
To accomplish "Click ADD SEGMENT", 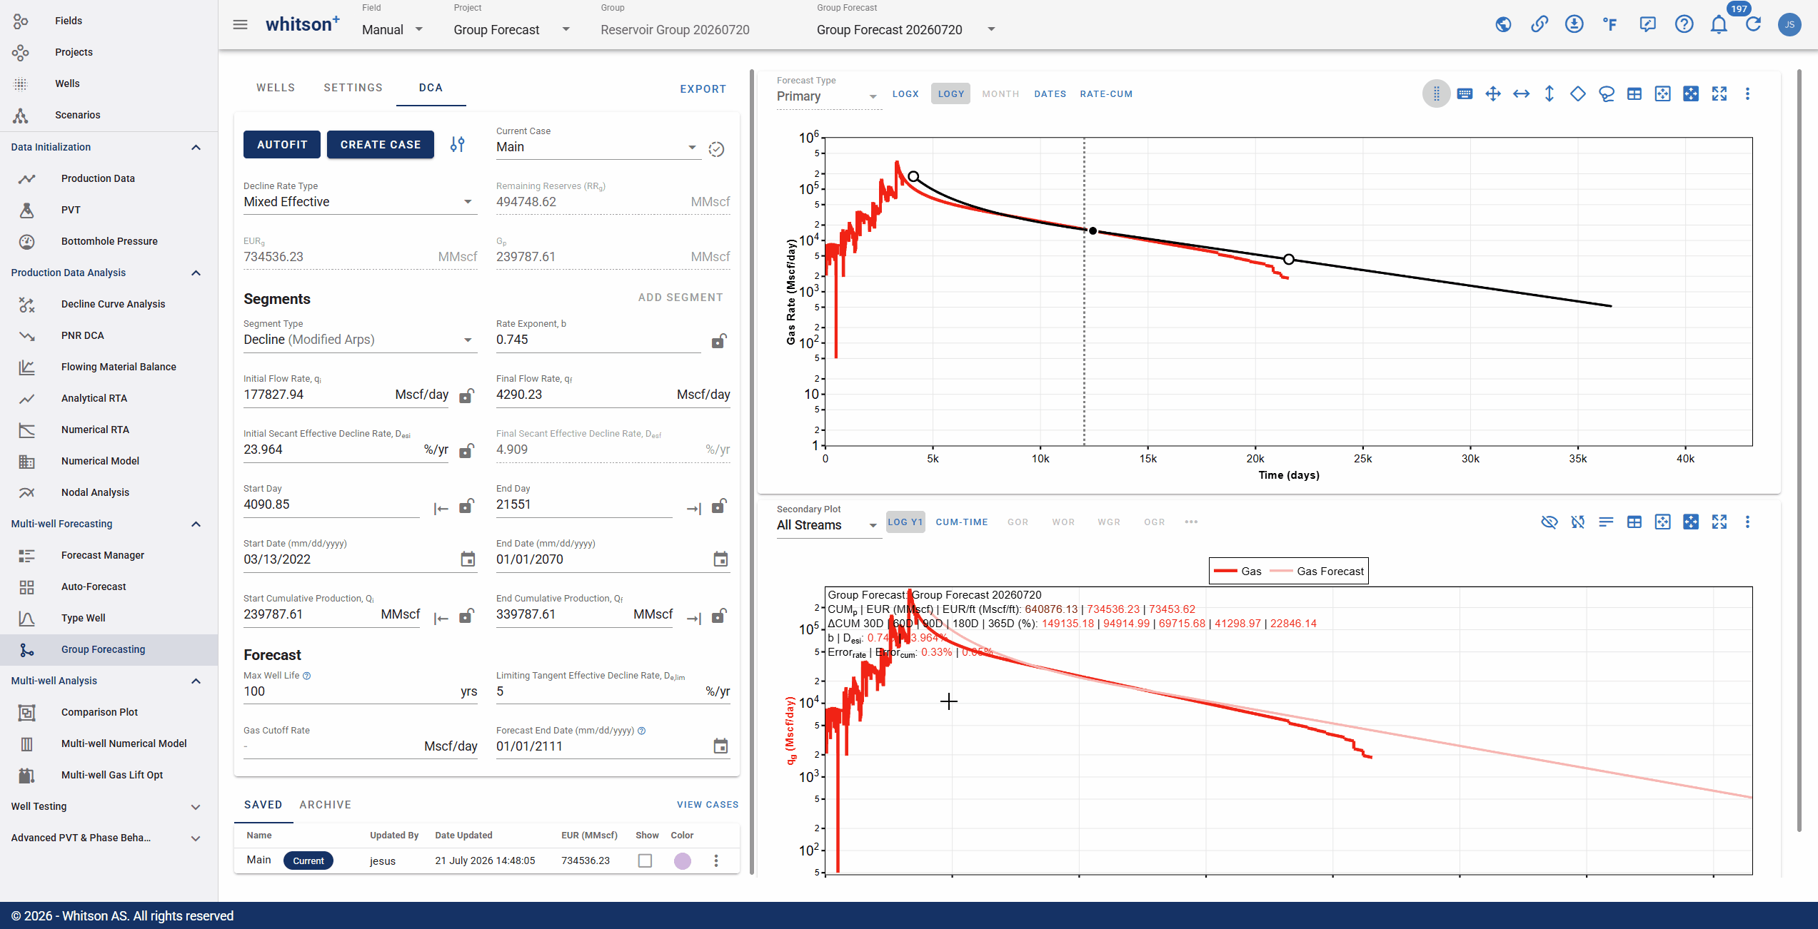I will [x=681, y=298].
